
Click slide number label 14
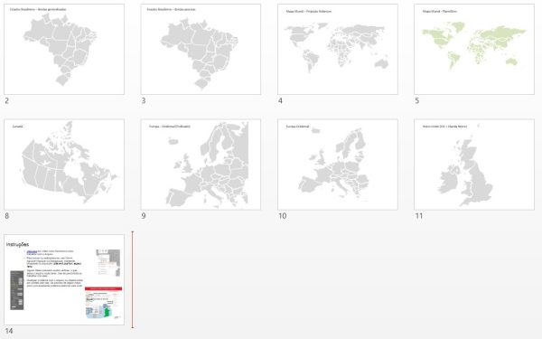coord(9,331)
